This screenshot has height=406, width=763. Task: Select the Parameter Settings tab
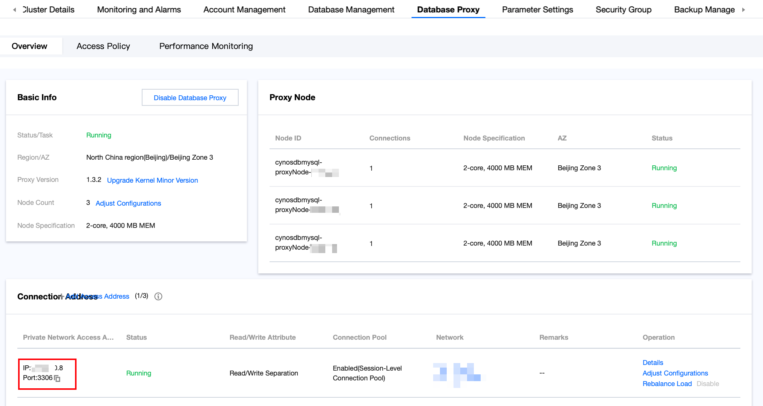pyautogui.click(x=537, y=10)
